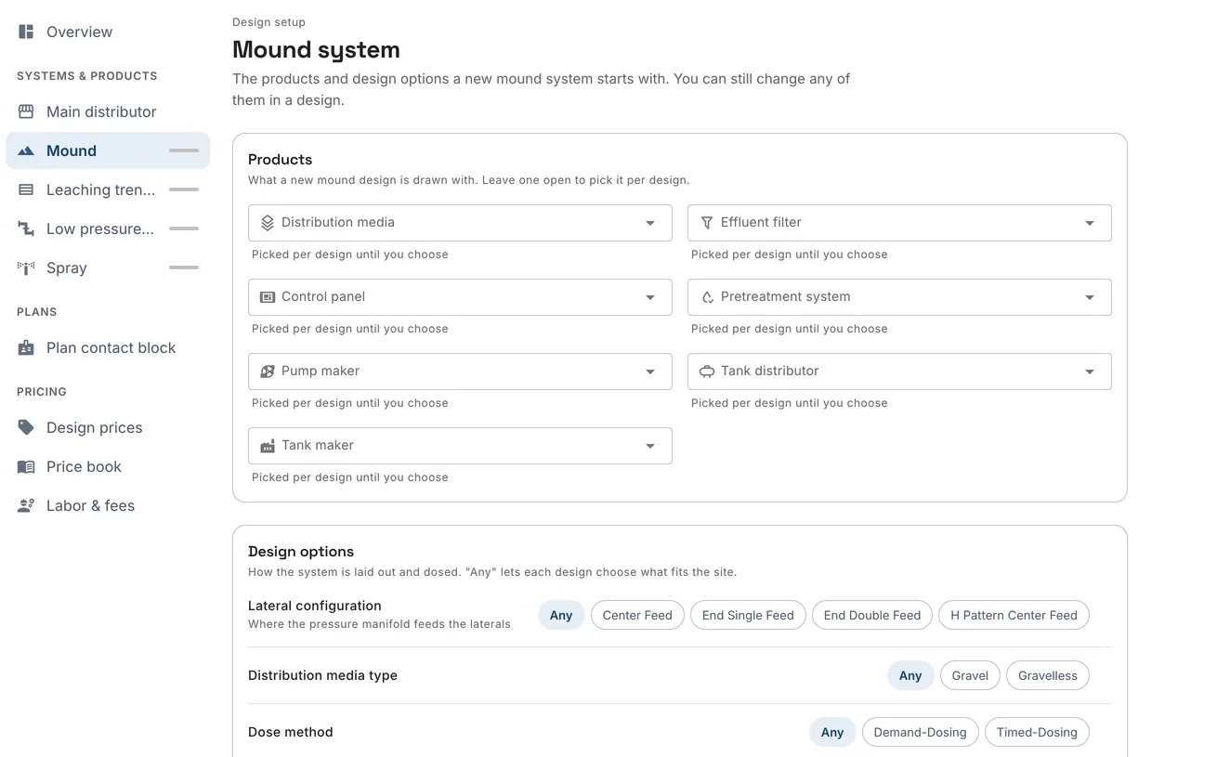Select H Pattern Center Feed
1217x757 pixels.
coord(1014,615)
